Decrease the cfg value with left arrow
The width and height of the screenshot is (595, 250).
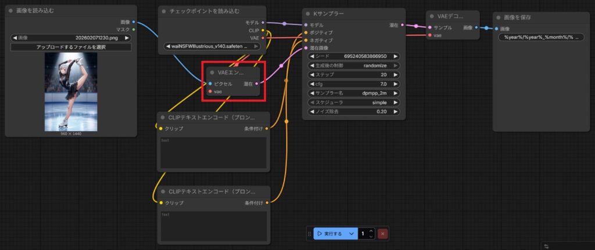pos(312,84)
